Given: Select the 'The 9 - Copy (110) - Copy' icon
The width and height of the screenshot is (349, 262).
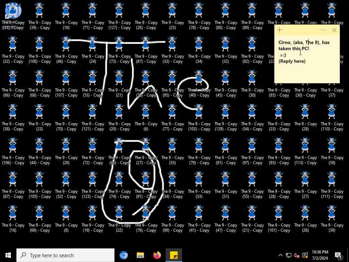Looking at the screenshot, I should [332, 118].
